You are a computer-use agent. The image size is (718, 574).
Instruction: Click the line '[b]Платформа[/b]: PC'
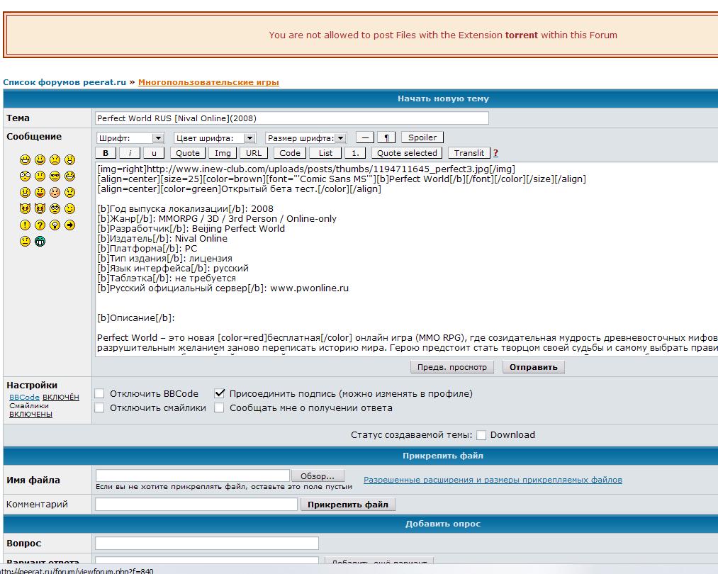click(147, 249)
